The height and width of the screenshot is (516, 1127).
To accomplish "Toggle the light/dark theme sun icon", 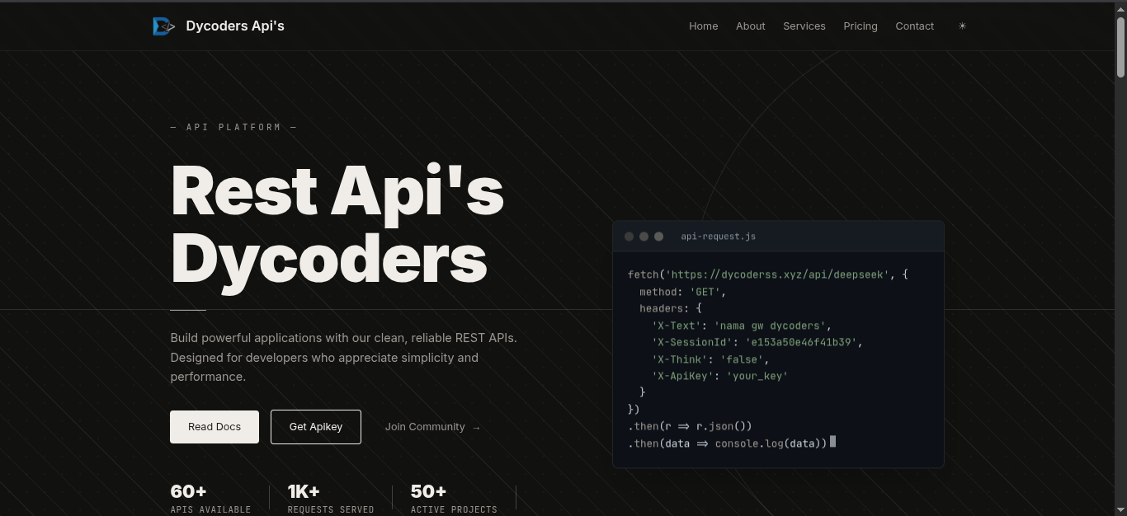I will (x=962, y=26).
